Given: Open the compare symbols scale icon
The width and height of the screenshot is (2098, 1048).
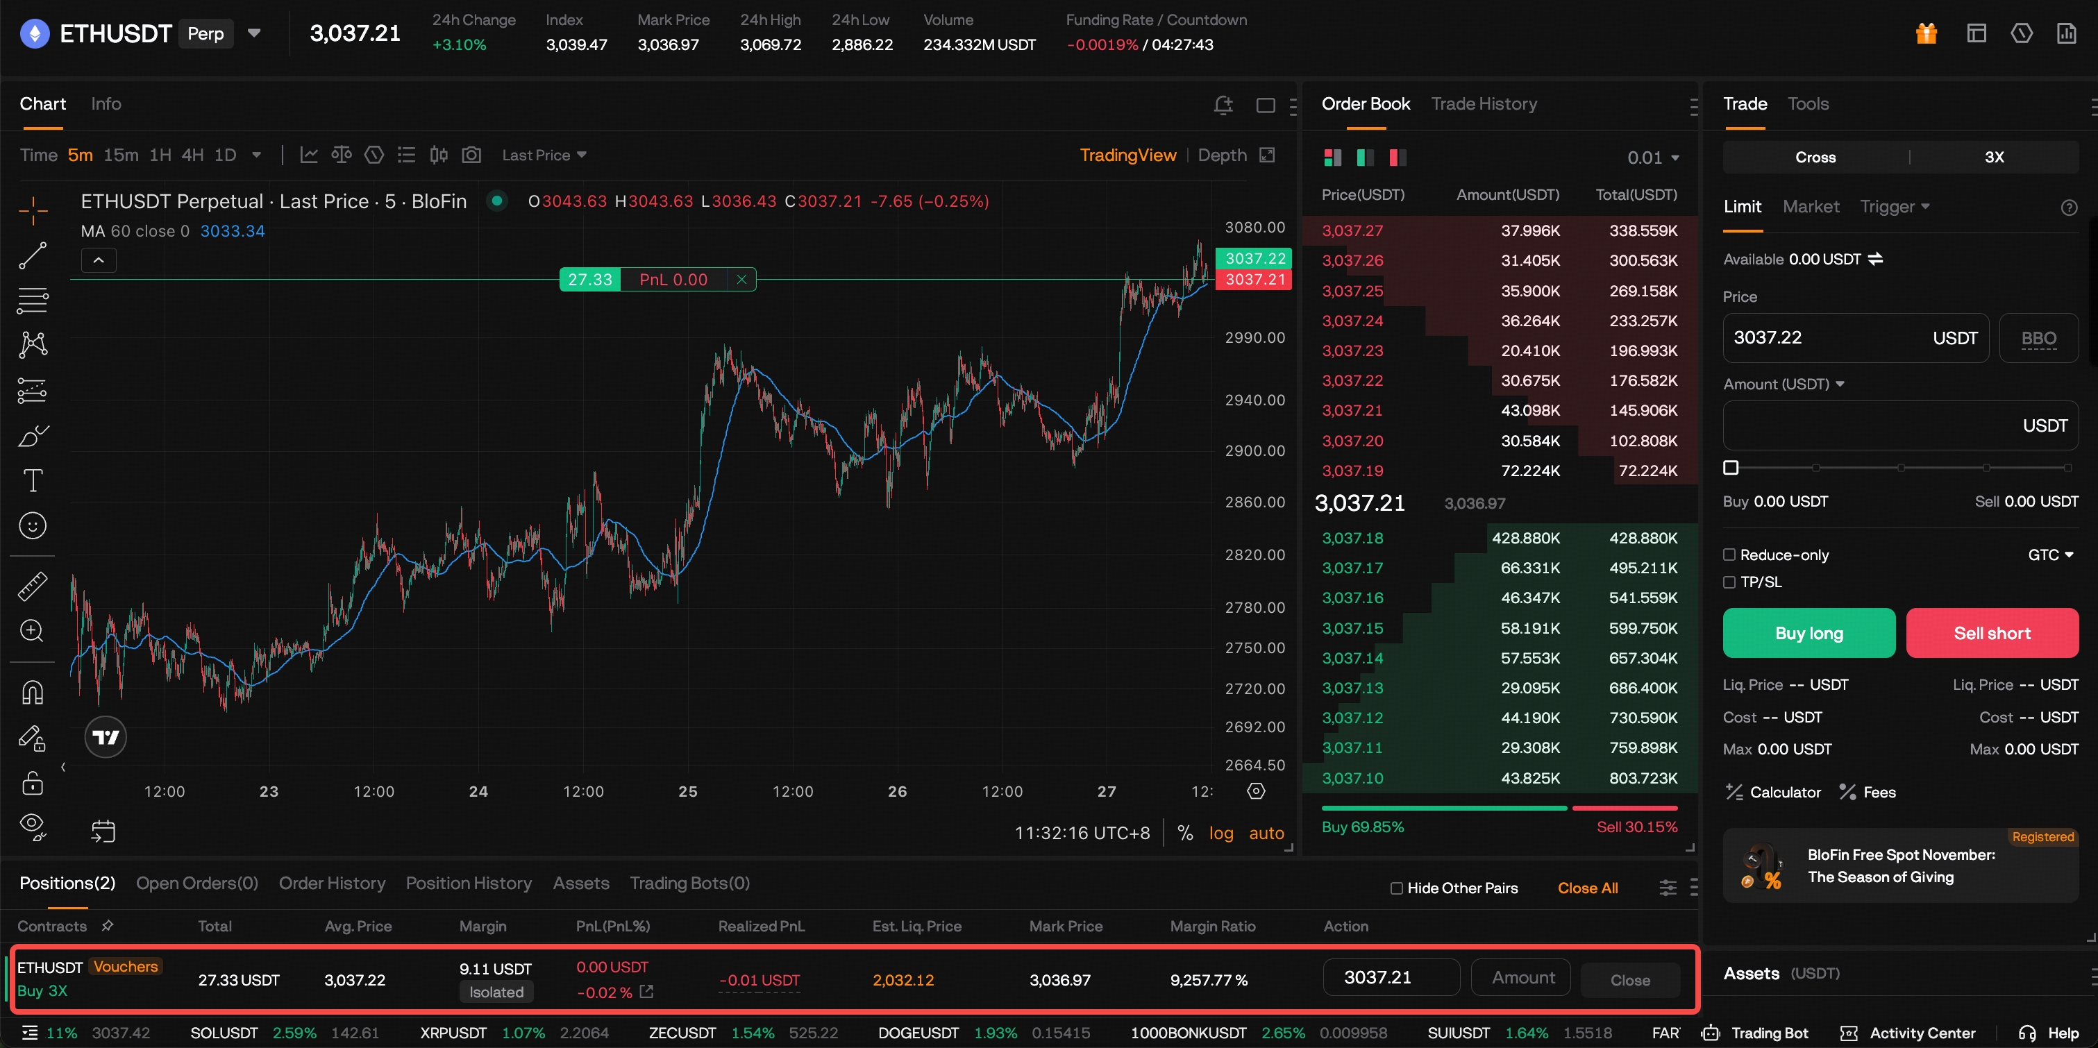Looking at the screenshot, I should coord(342,155).
